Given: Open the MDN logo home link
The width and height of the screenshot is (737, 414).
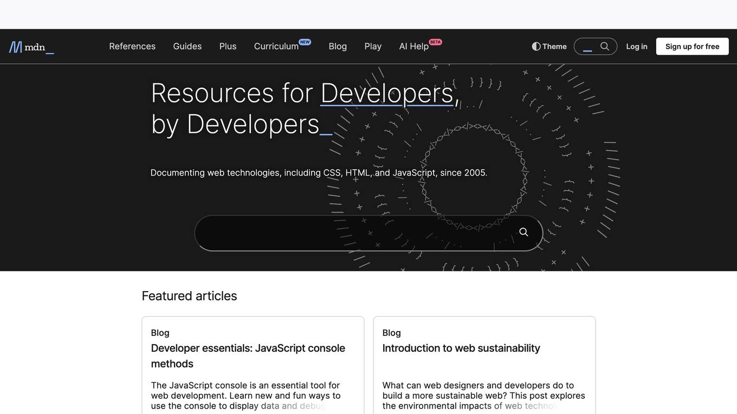Looking at the screenshot, I should pyautogui.click(x=31, y=47).
